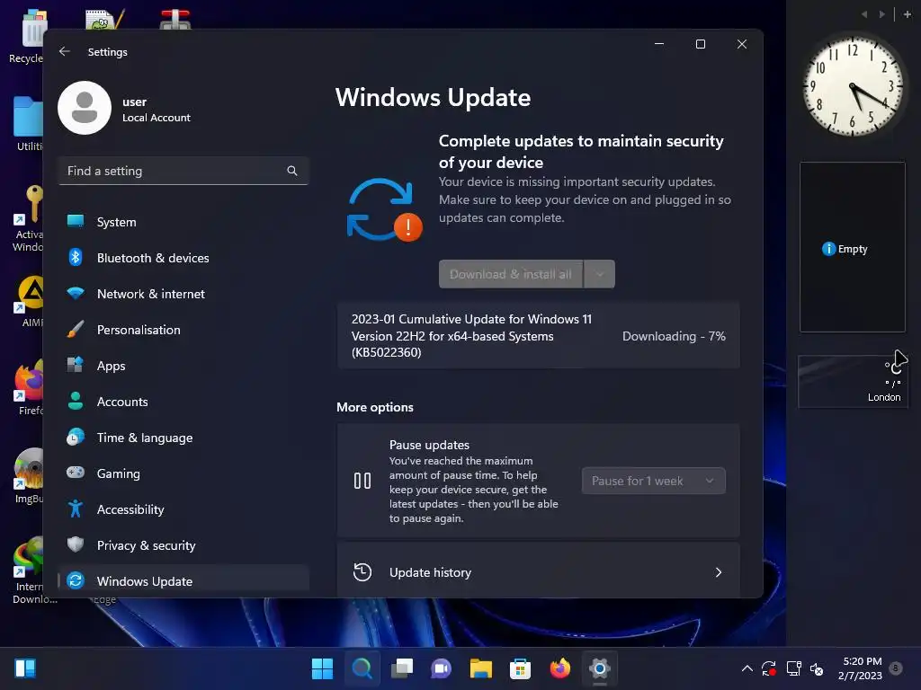Select the Activate Windows key shortcut

pyautogui.click(x=28, y=218)
